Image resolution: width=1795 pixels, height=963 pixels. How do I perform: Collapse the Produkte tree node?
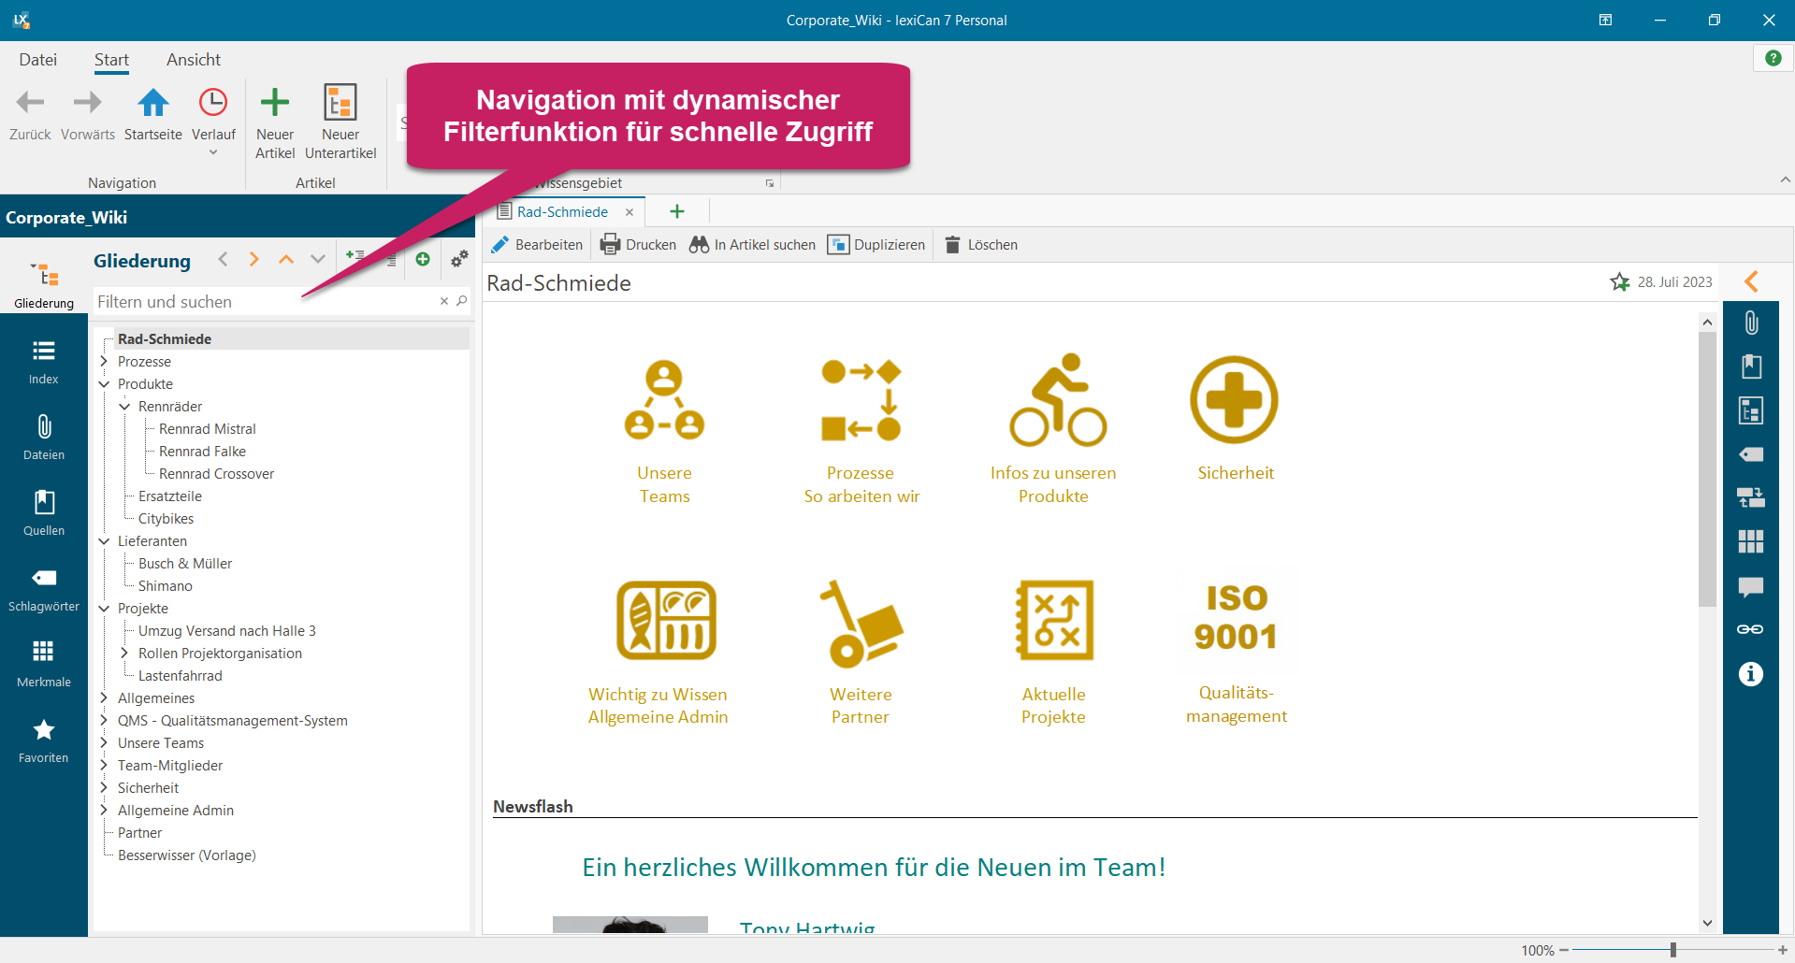click(104, 384)
